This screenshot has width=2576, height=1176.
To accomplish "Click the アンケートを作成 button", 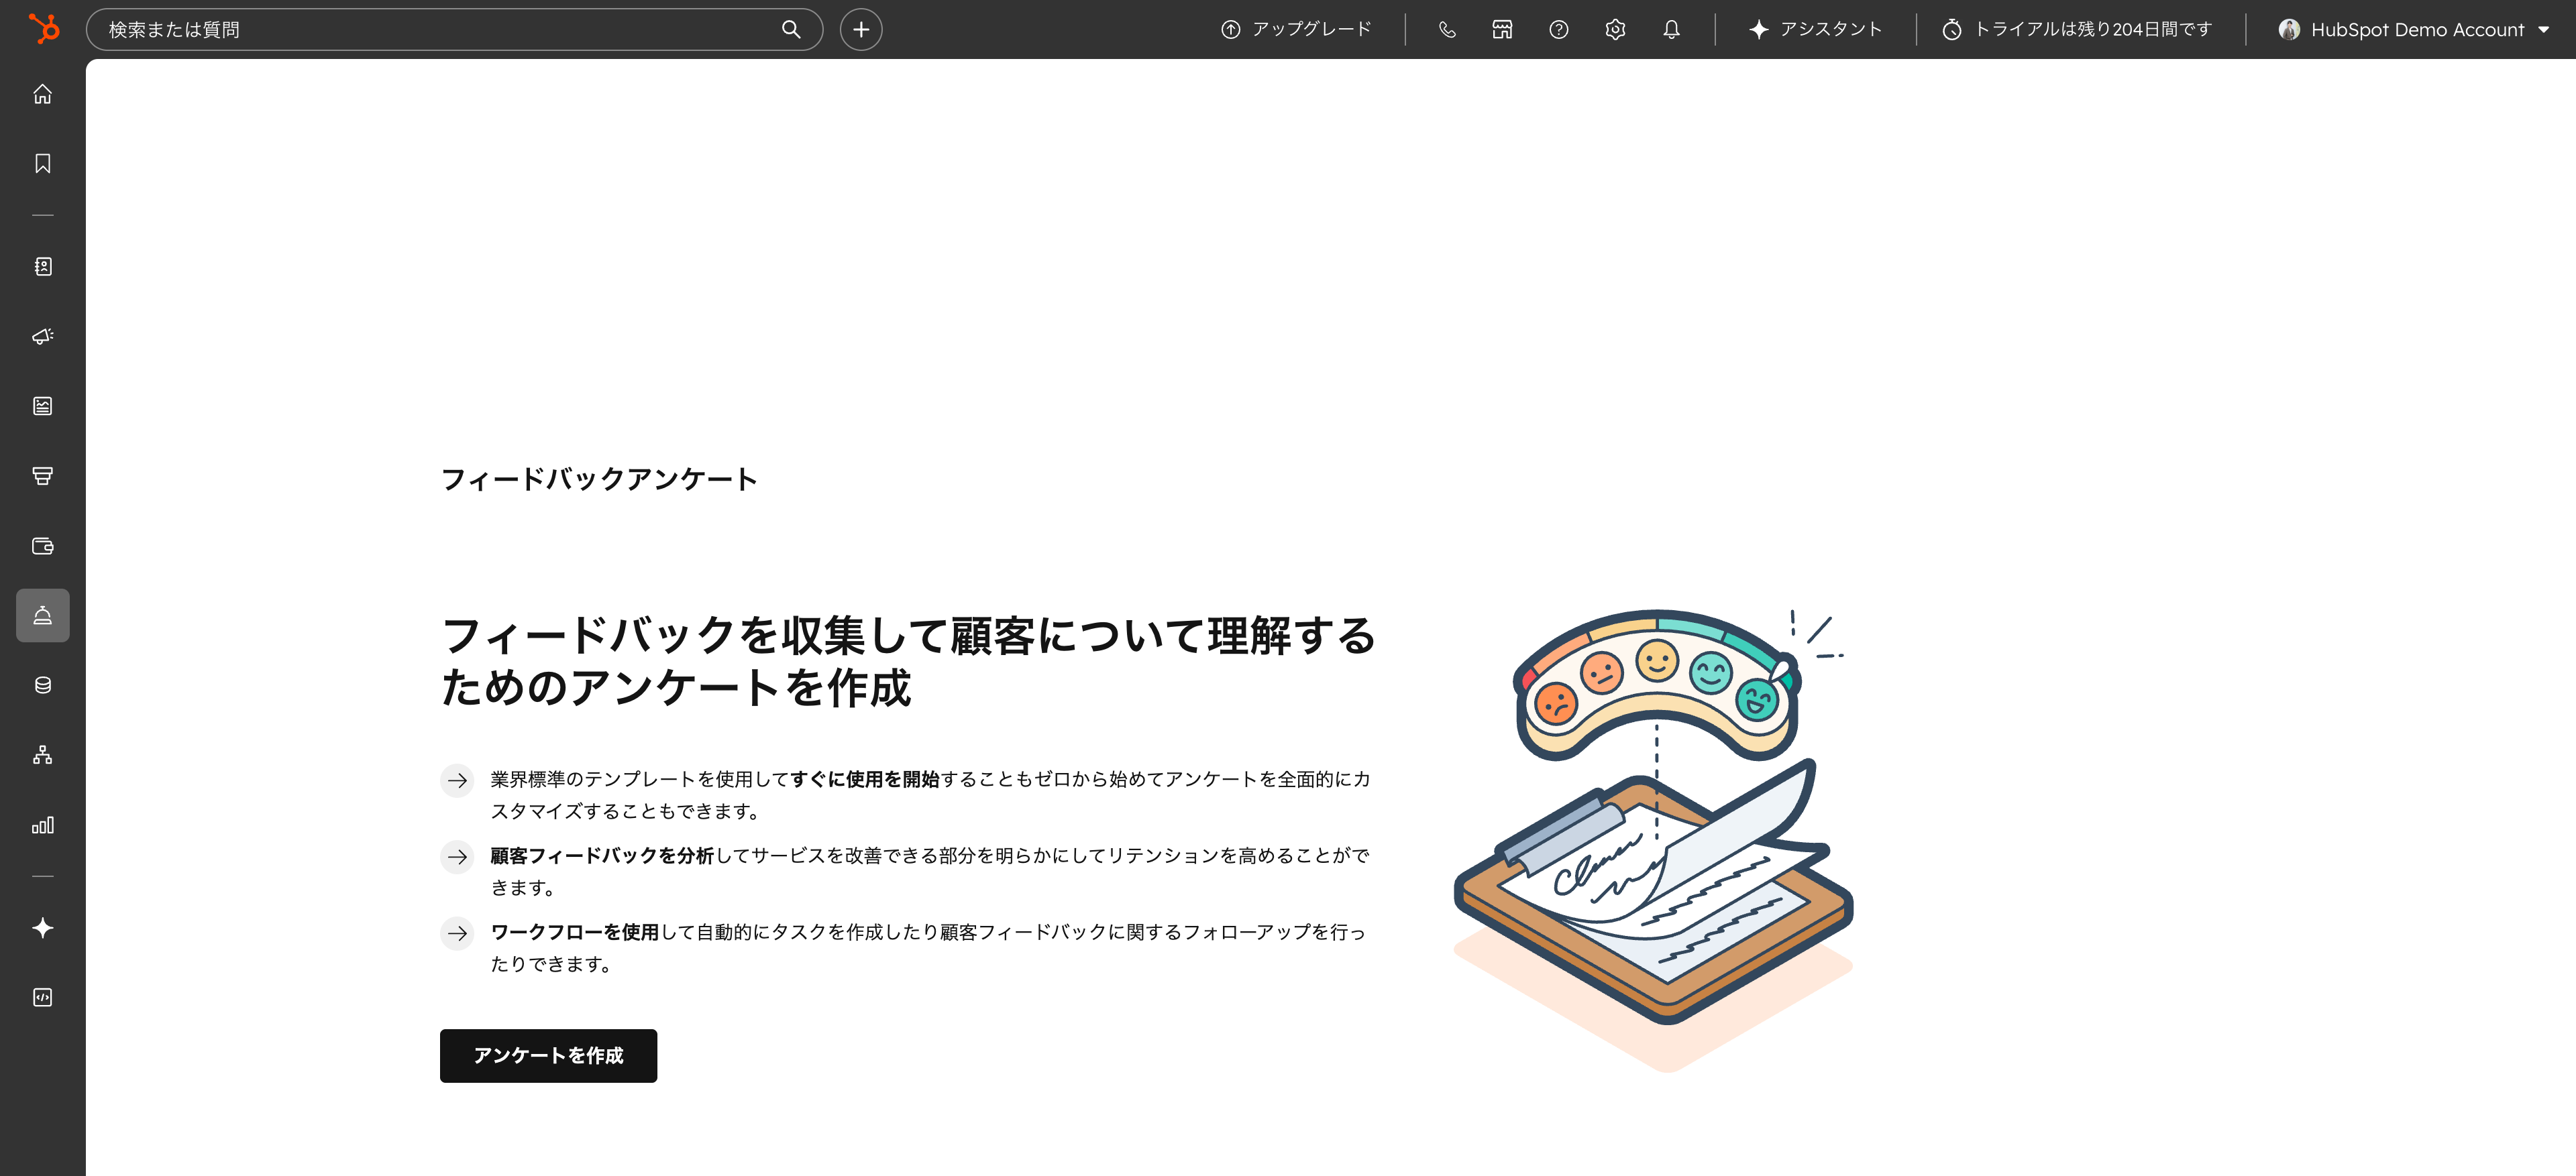I will click(x=548, y=1055).
